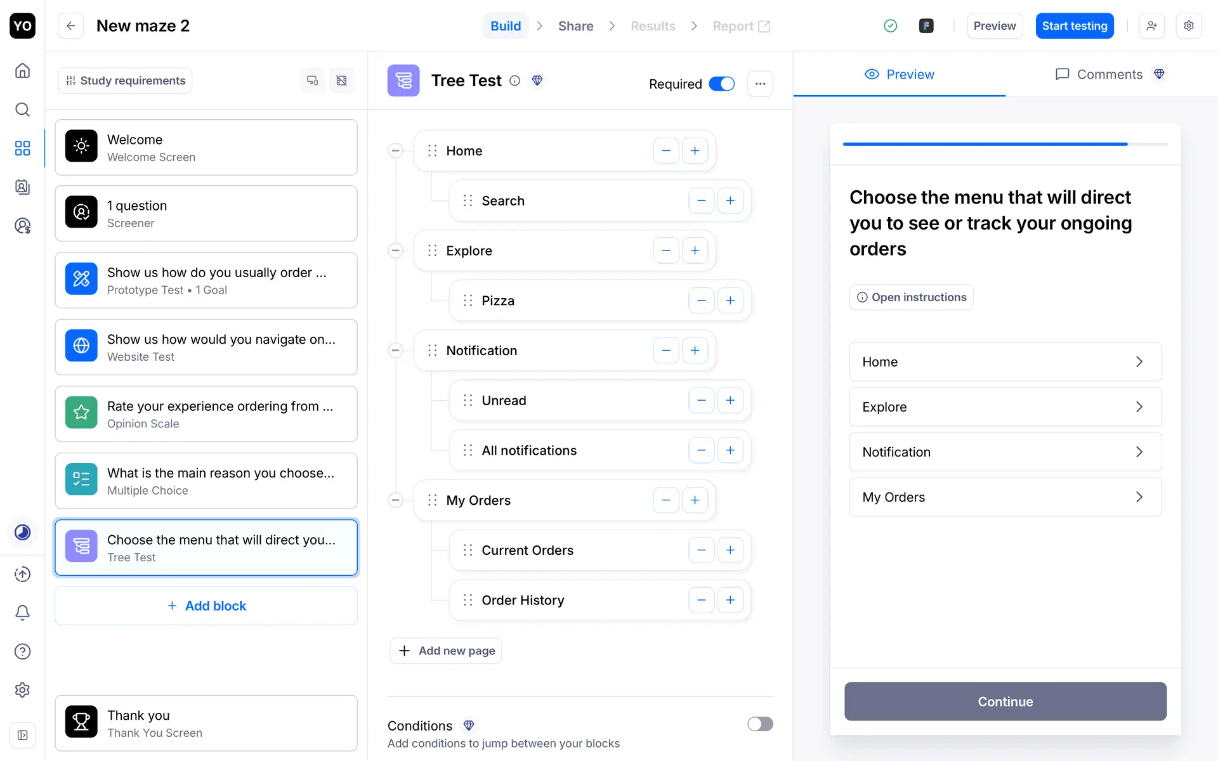
Task: Enable the Conditions toggle
Action: coord(759,724)
